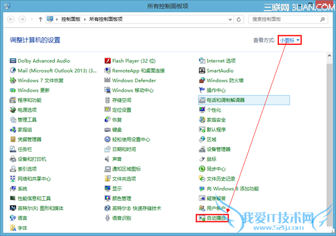Open the 文件夹选项 link

click(124, 179)
